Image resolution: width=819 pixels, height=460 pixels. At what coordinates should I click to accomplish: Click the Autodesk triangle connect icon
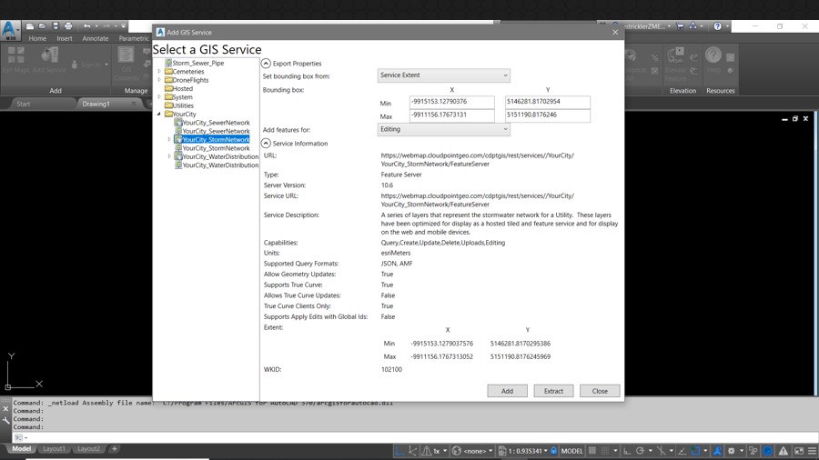click(x=693, y=26)
